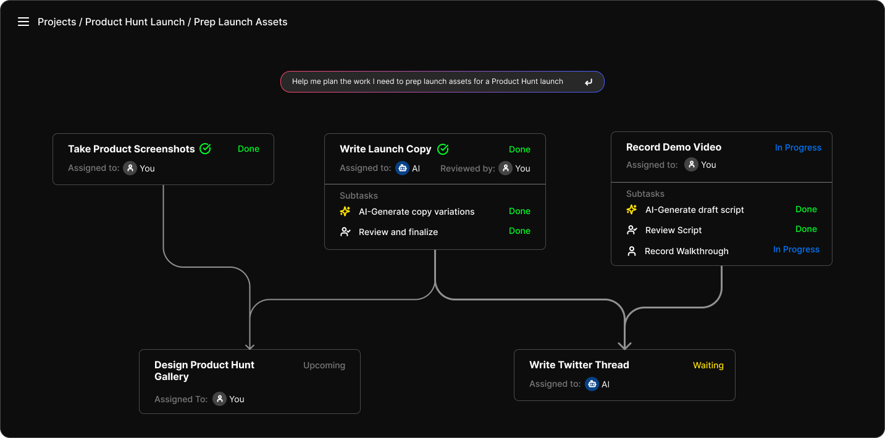
Task: Click the In Progress status on Record Walkthrough
Action: point(796,249)
